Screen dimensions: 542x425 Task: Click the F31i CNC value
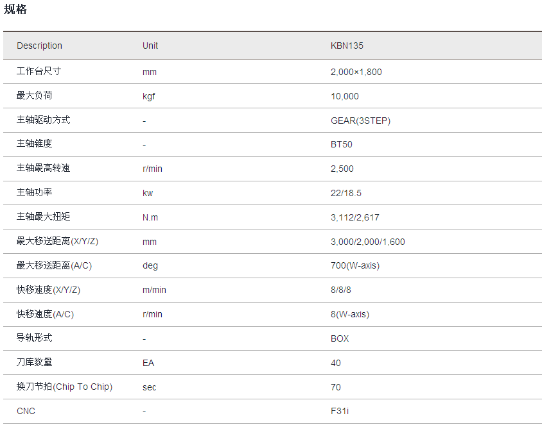pos(340,411)
